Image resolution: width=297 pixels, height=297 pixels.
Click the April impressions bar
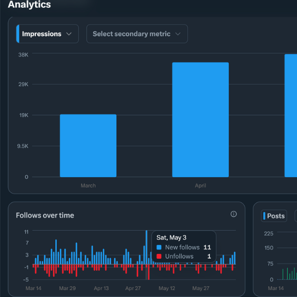(x=200, y=120)
